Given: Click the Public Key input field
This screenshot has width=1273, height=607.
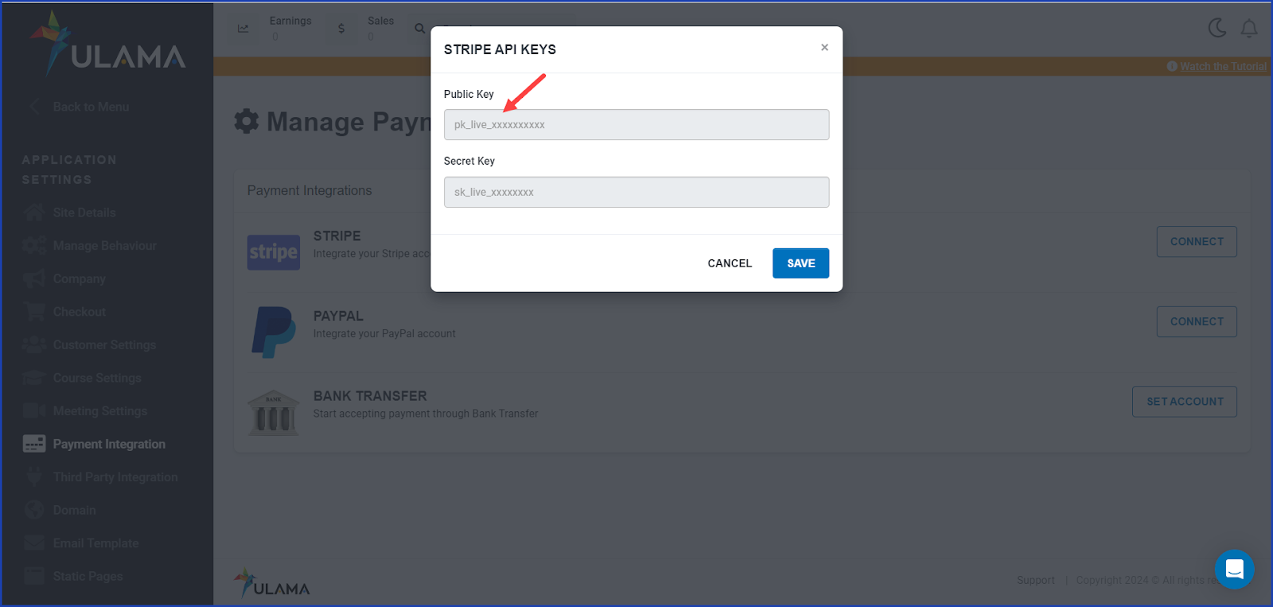Looking at the screenshot, I should (x=636, y=125).
